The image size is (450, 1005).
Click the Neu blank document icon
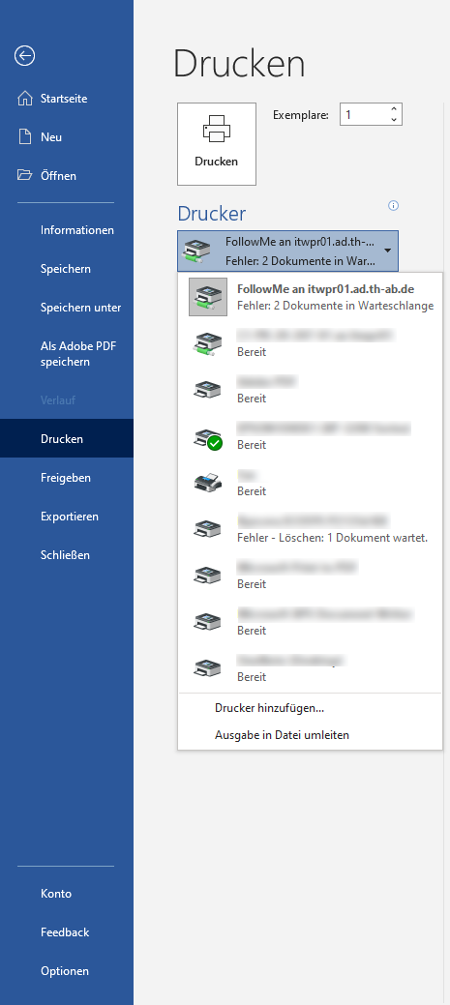pyautogui.click(x=25, y=136)
